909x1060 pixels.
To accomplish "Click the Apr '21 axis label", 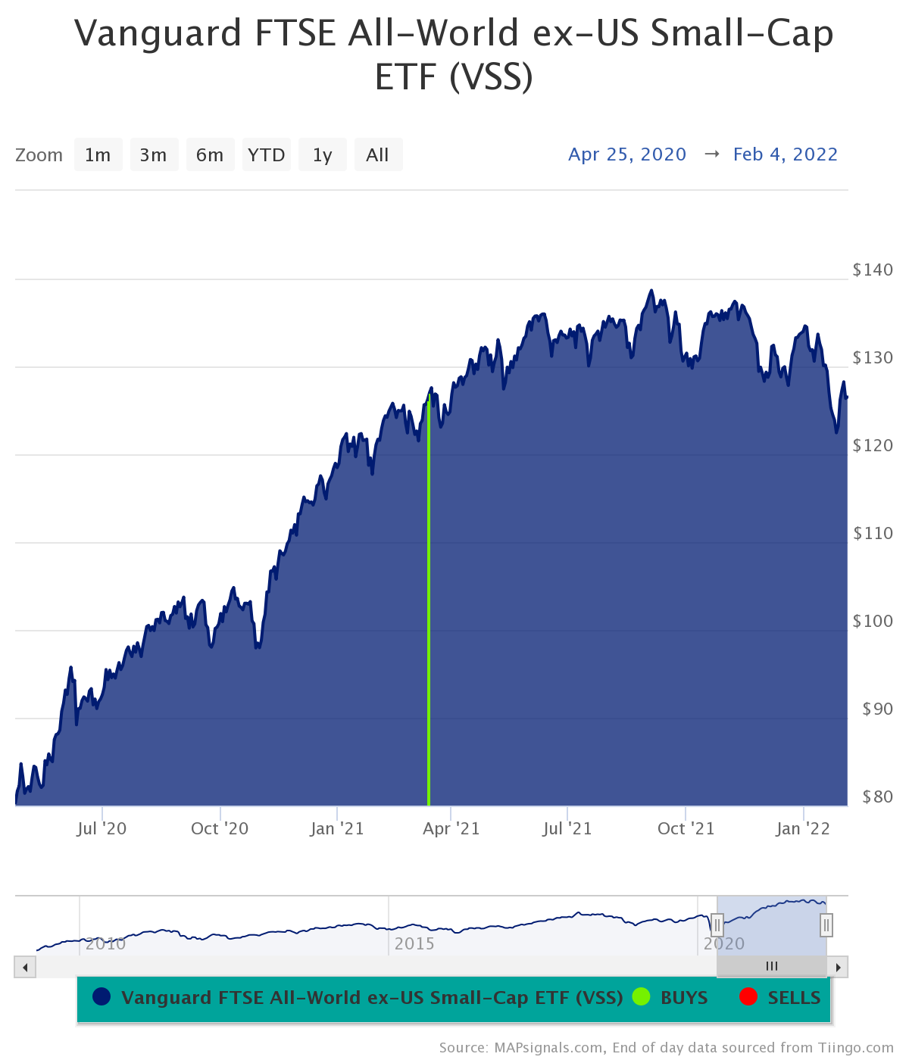I will pyautogui.click(x=451, y=828).
